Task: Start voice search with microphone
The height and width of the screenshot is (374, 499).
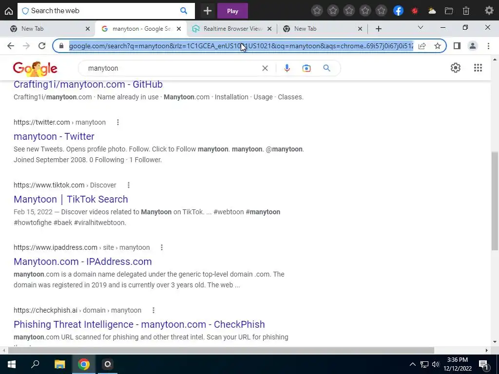Action: [287, 68]
